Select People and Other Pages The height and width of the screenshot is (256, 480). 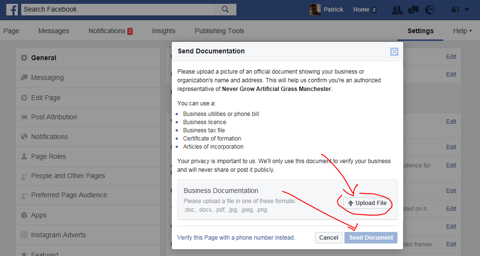pyautogui.click(x=88, y=176)
